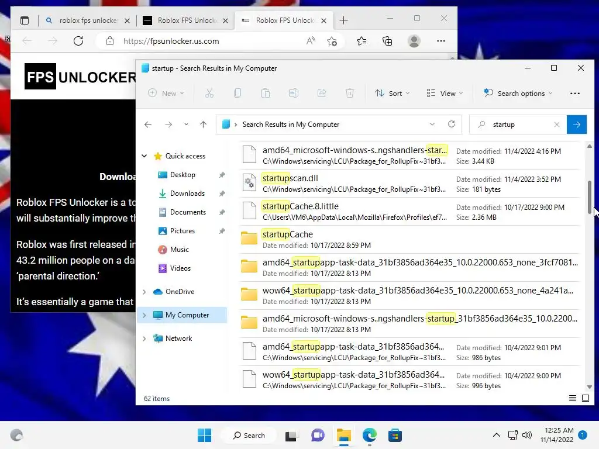Select Desktop in navigation pane
Screen dimensions: 599x449
(183, 174)
